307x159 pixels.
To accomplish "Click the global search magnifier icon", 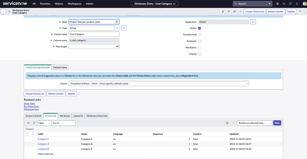I will (x=236, y=4).
